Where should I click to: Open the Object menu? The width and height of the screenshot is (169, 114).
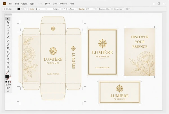24,4
